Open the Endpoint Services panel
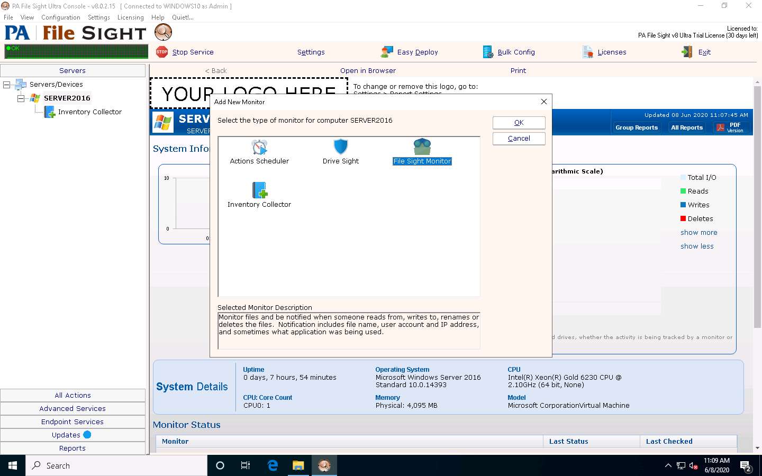 coord(73,422)
